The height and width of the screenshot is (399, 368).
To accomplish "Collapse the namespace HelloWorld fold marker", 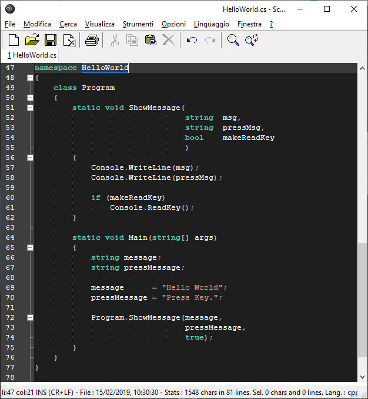I will (30, 78).
